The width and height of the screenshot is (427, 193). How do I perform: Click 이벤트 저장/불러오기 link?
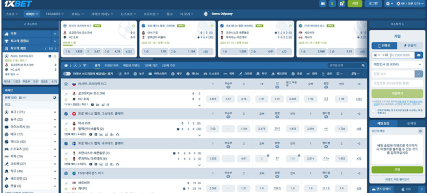click(397, 180)
